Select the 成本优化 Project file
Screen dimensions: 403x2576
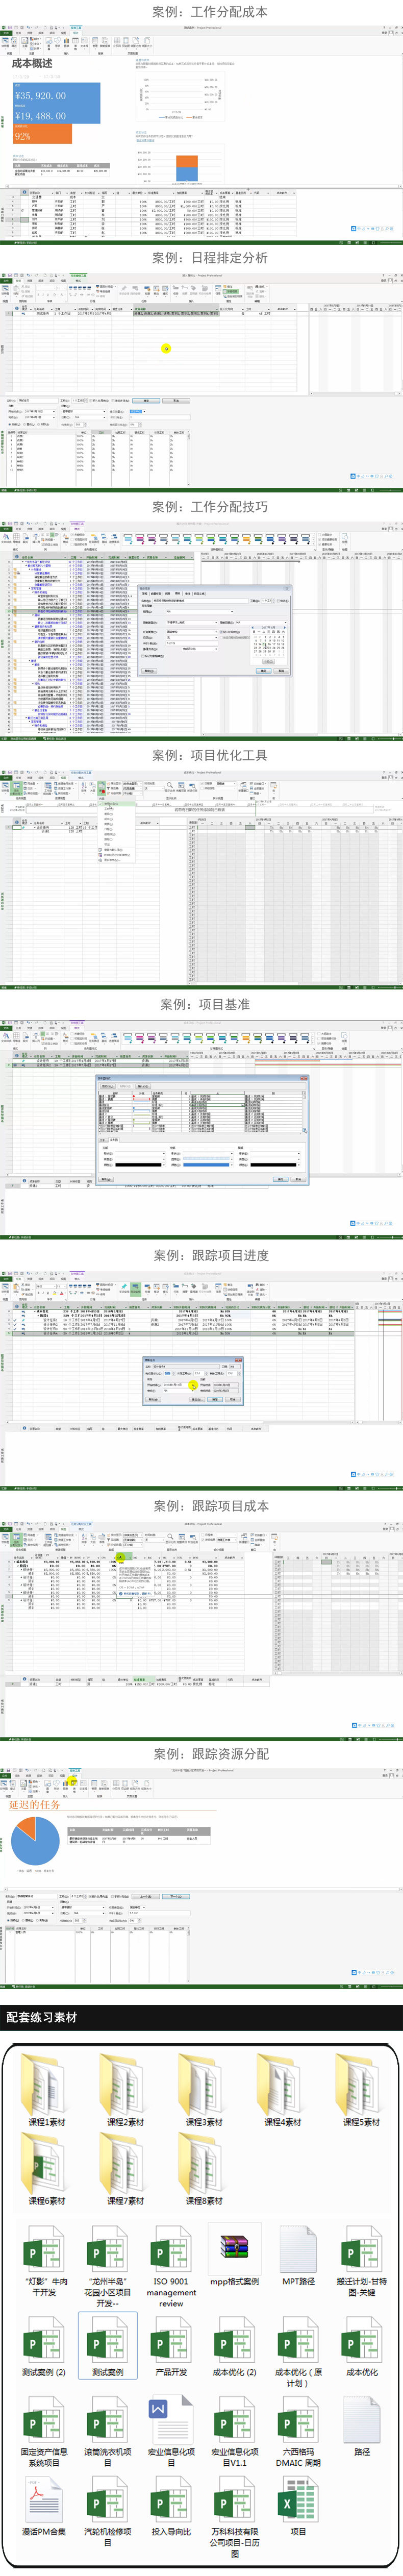[x=361, y=2346]
